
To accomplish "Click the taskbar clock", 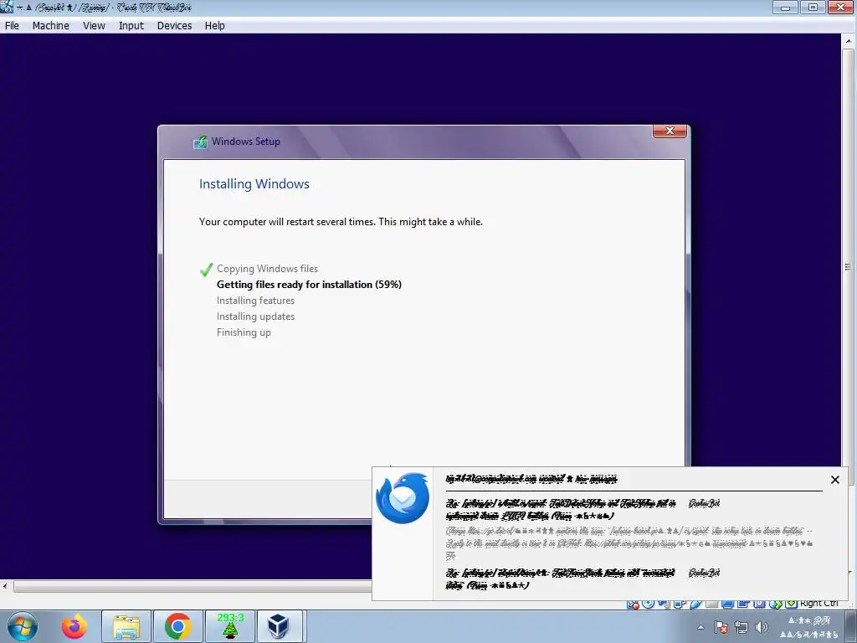I will [809, 627].
